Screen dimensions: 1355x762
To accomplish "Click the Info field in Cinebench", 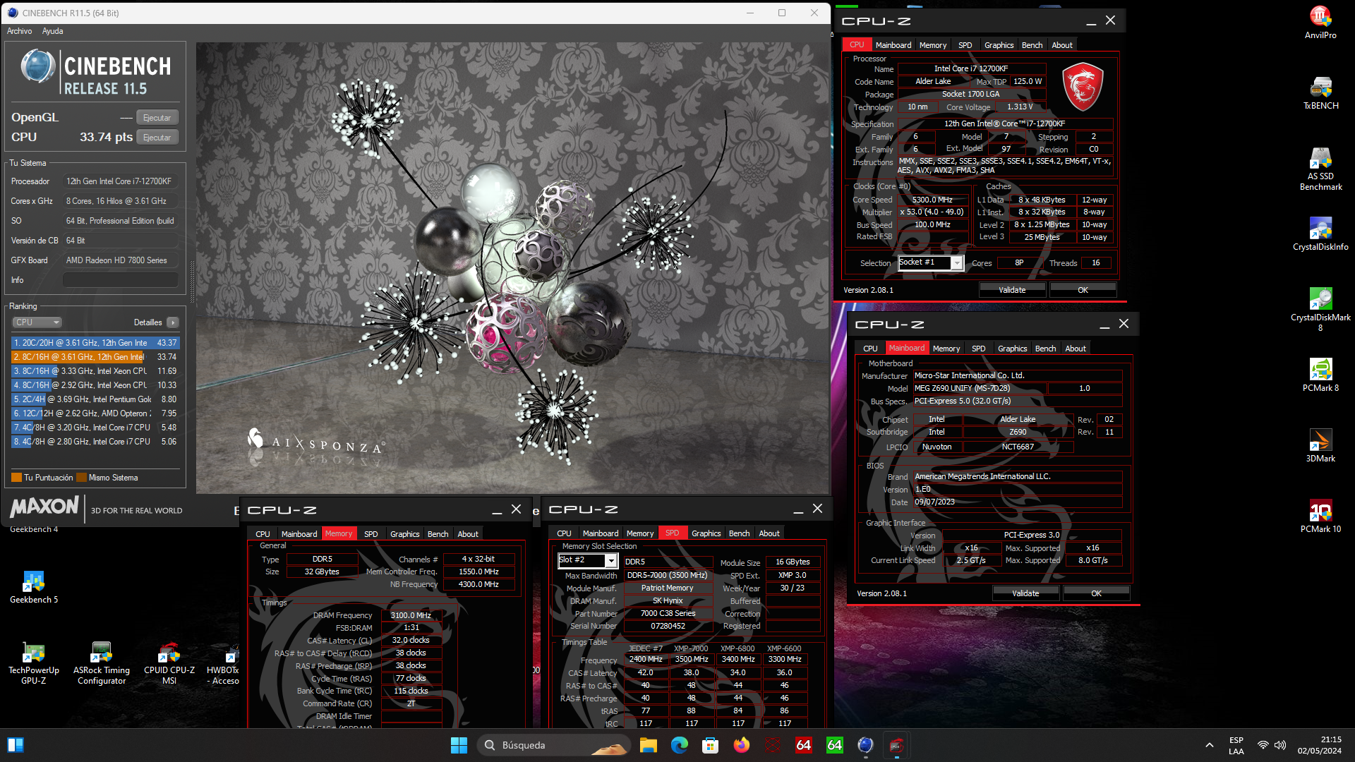I will (x=120, y=280).
